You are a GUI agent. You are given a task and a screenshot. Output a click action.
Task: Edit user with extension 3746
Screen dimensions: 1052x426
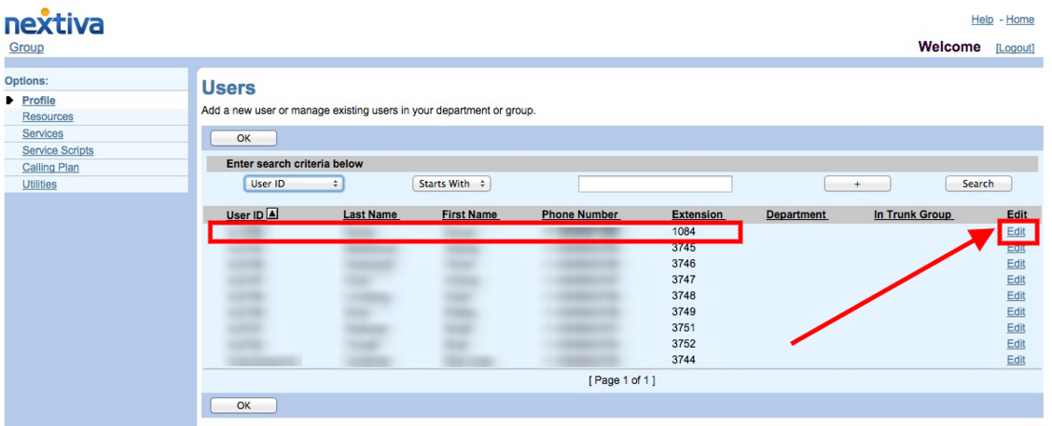[x=1017, y=263]
